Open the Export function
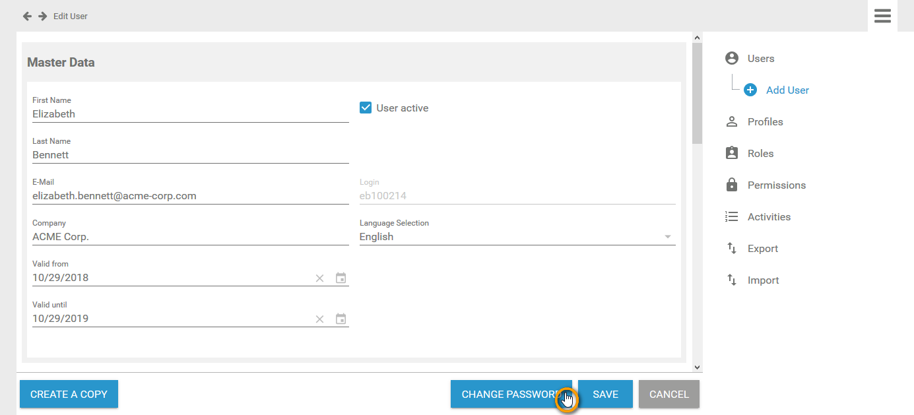Viewport: 914px width, 415px height. pyautogui.click(x=763, y=248)
